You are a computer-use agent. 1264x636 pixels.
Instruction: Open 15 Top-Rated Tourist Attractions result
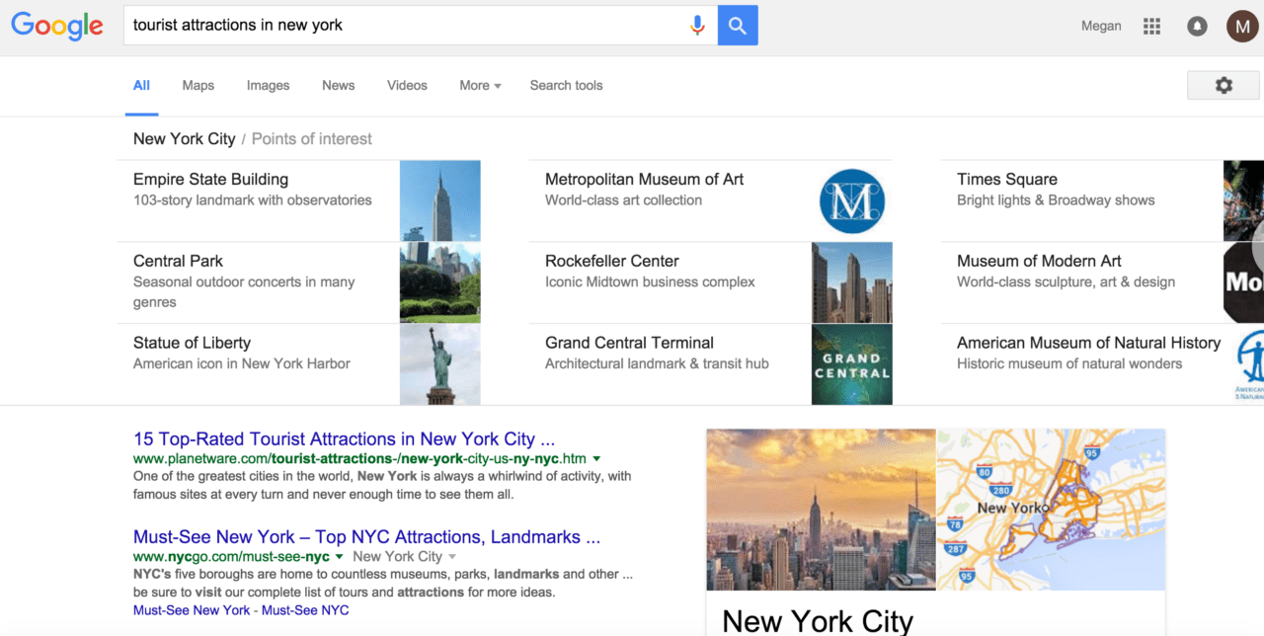[x=344, y=439]
